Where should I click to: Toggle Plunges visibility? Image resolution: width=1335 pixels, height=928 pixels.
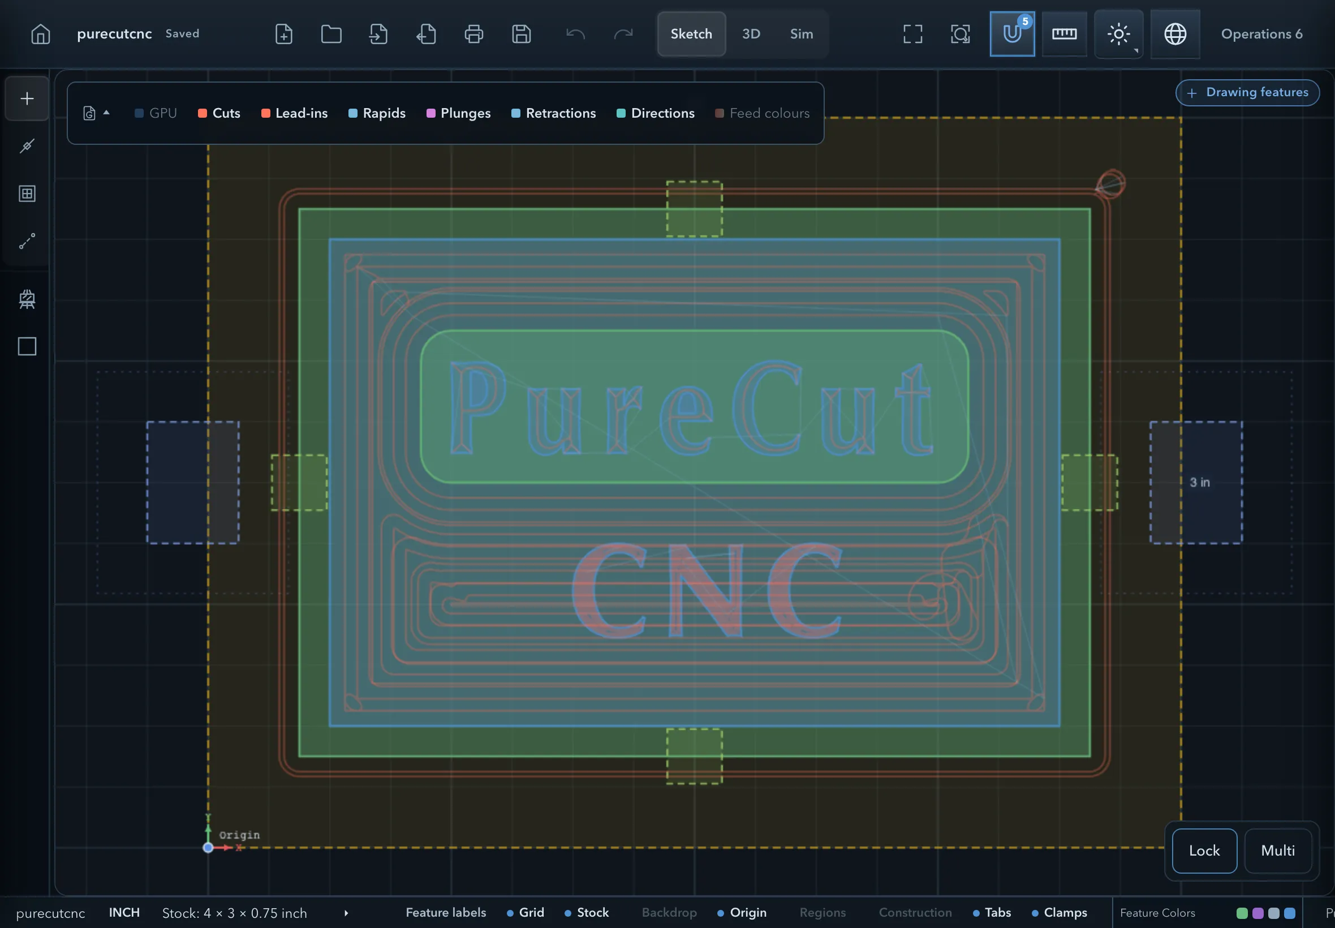459,113
